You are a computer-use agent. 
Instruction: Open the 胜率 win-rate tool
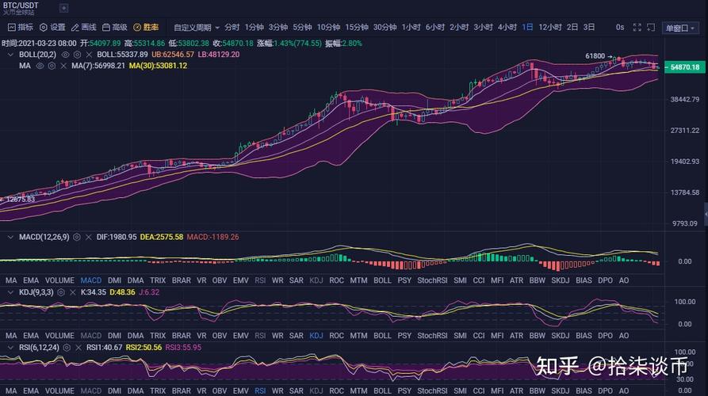click(146, 28)
